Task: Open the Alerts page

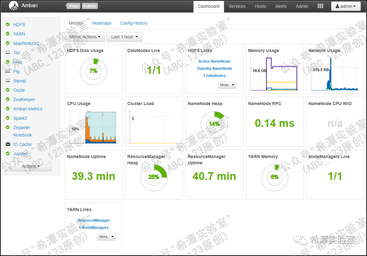Action: 281,6
